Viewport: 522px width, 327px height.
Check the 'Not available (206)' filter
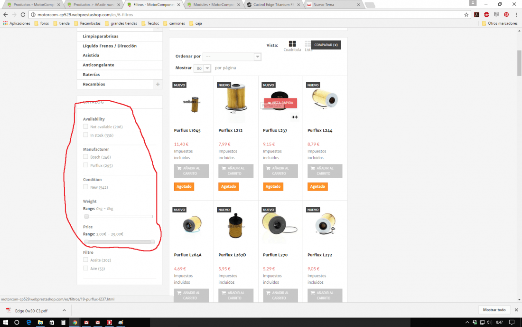tap(85, 127)
